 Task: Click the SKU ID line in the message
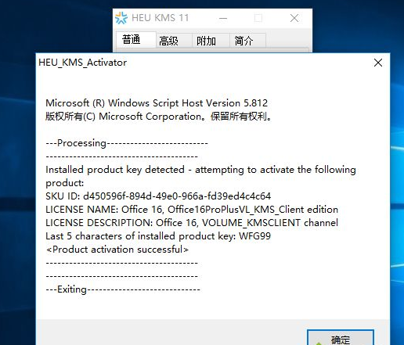(x=158, y=196)
